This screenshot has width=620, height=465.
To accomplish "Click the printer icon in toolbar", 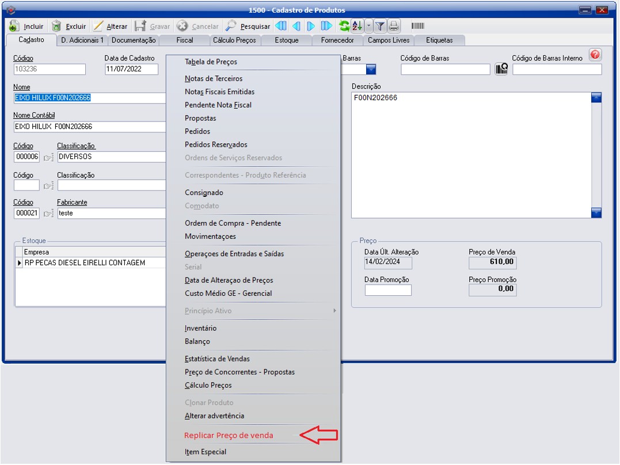I will [394, 26].
